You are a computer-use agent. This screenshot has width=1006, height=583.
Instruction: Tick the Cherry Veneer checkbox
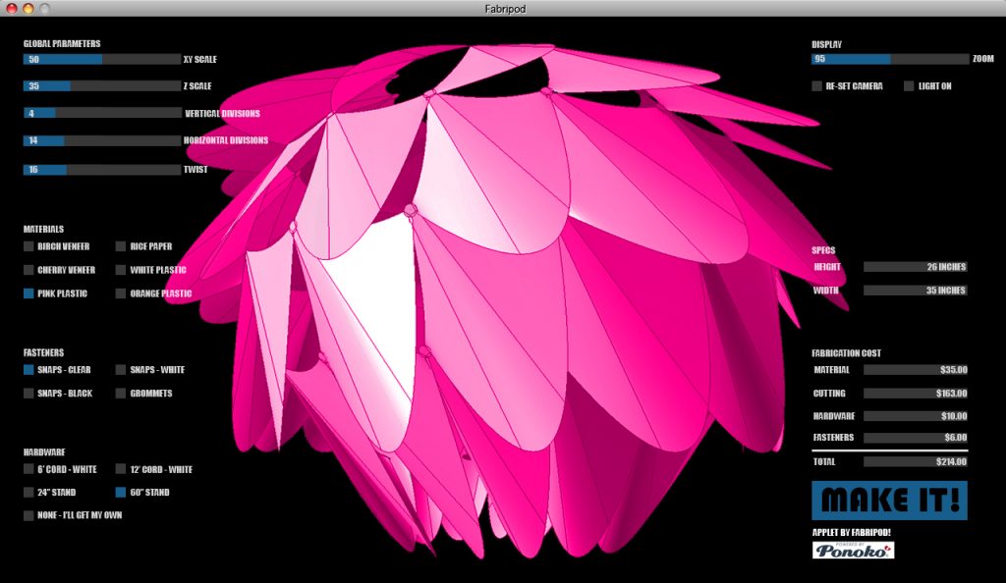point(28,270)
